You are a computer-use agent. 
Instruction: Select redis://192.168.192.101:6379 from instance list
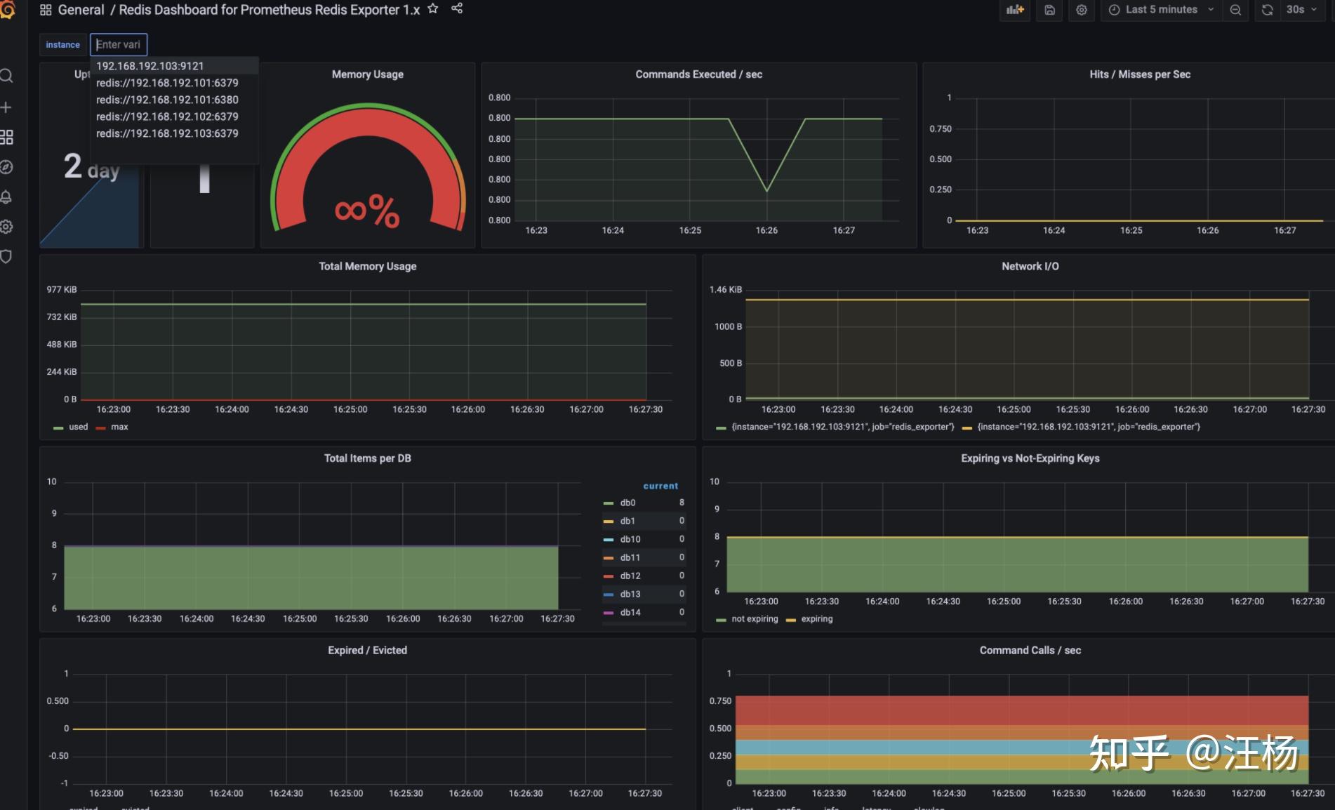167,83
